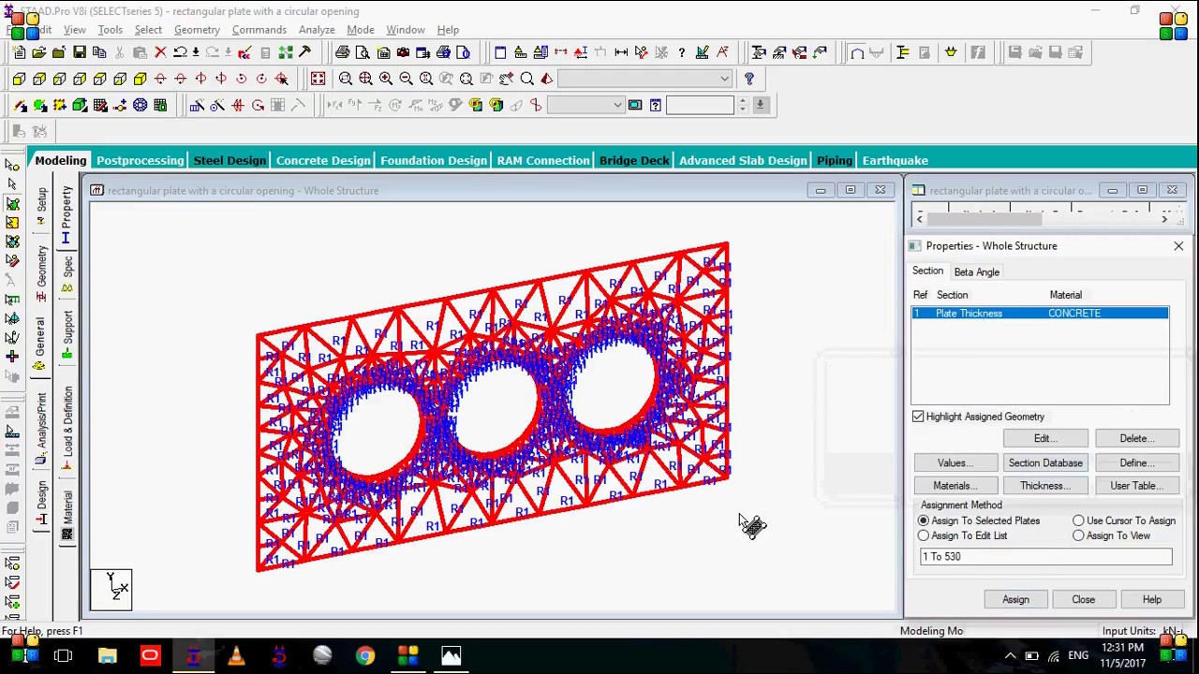Switch to the Bridge Deck tab

[634, 160]
